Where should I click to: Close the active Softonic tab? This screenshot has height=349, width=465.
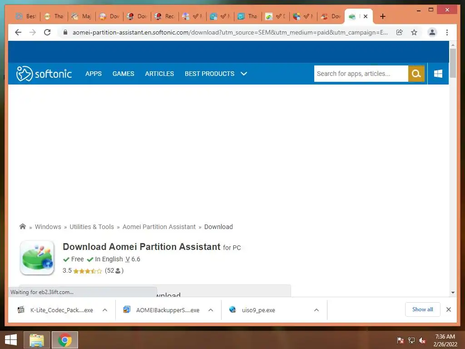tap(366, 16)
